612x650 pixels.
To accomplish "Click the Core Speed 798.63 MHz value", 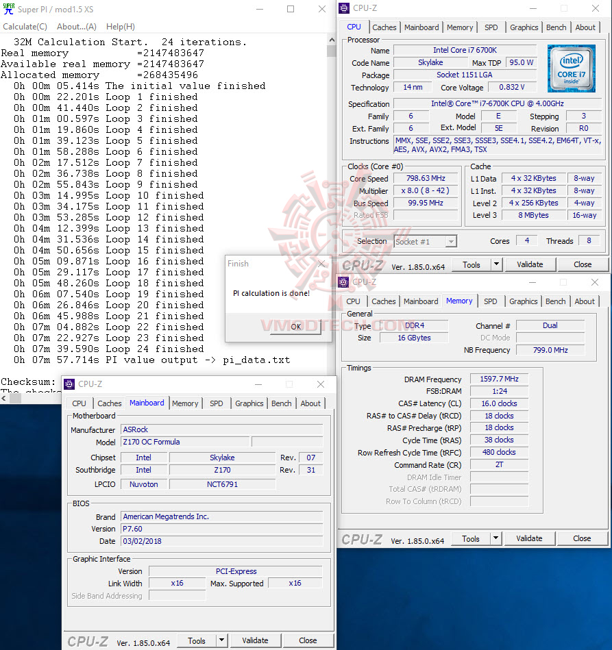I will (x=426, y=178).
